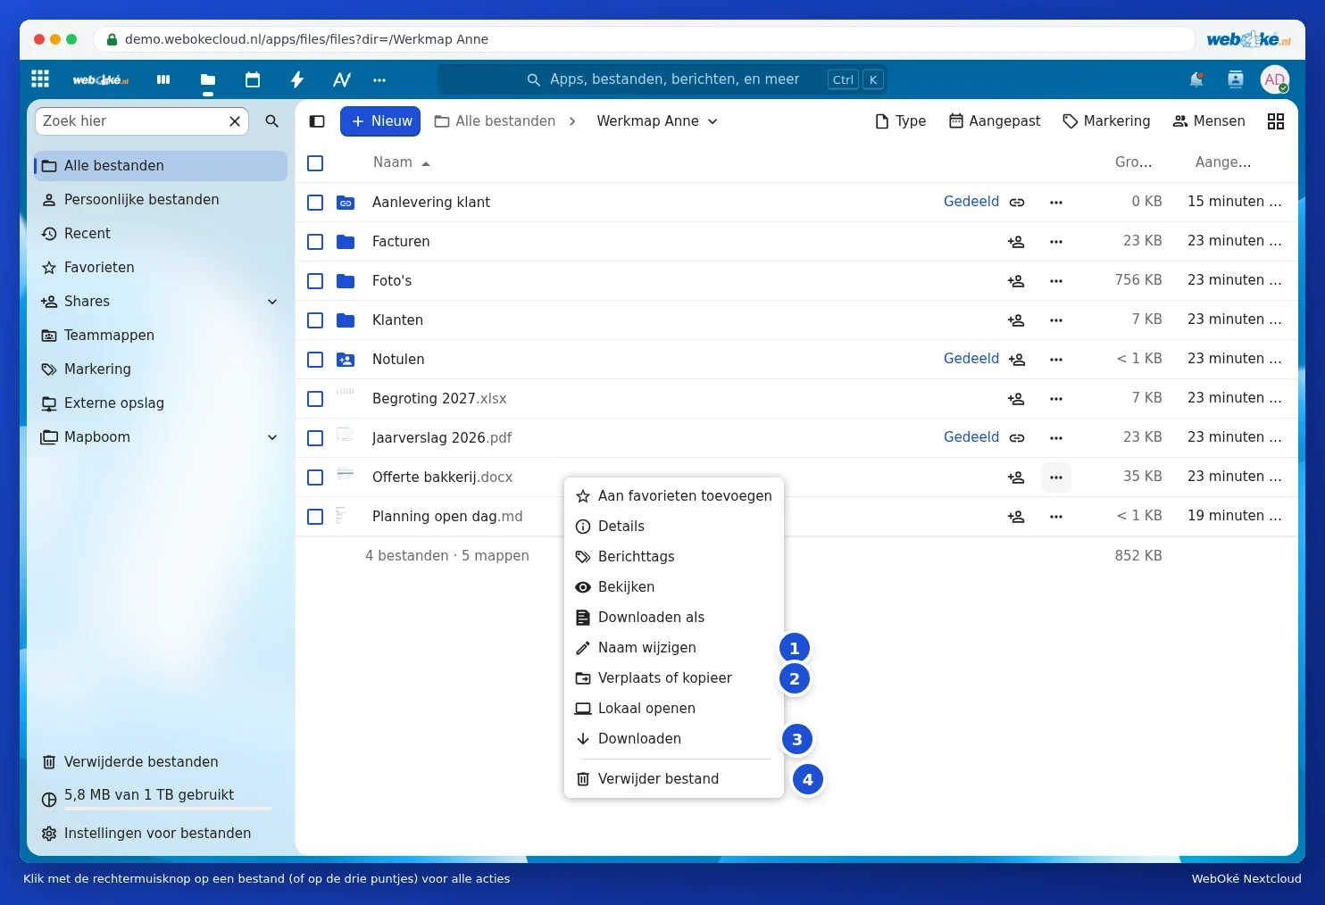
Task: Open three-dots actions for Begroting 2027.xlsx
Action: tap(1056, 399)
